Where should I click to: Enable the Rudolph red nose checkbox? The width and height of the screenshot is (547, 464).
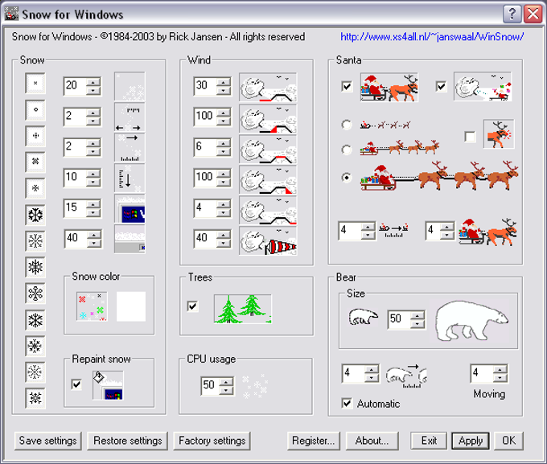(470, 137)
